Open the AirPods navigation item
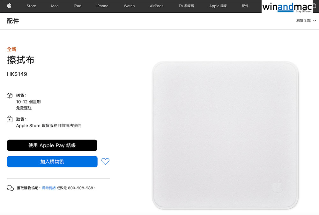The height and width of the screenshot is (215, 319). tap(157, 6)
